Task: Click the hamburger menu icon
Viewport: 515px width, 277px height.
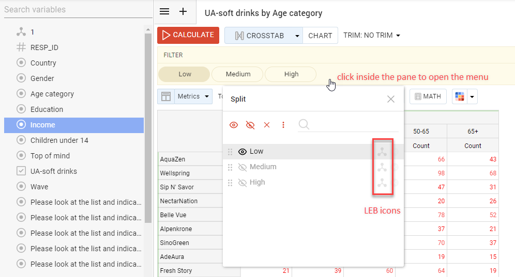Action: pos(164,12)
